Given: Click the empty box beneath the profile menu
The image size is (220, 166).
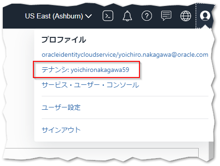Looking at the screenshot, I should (x=101, y=153).
